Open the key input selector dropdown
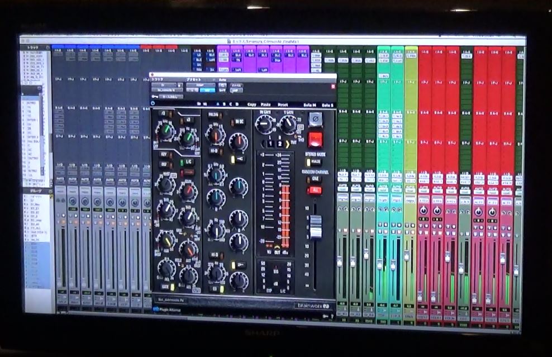 [x=171, y=96]
